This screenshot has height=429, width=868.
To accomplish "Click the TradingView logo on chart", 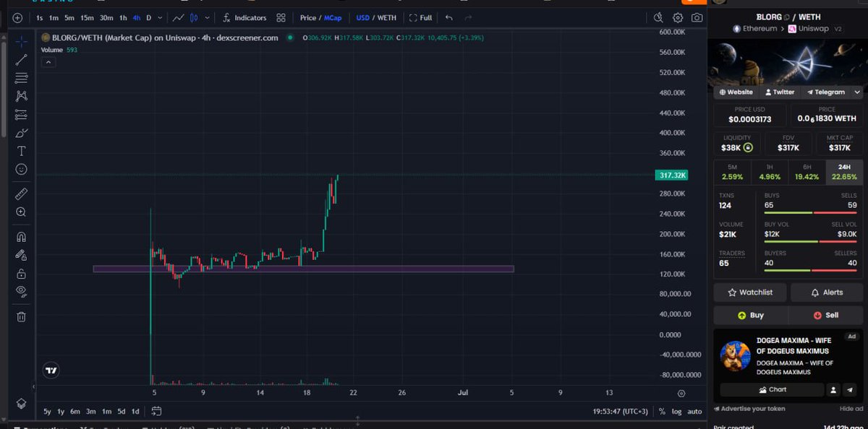I will [x=50, y=370].
